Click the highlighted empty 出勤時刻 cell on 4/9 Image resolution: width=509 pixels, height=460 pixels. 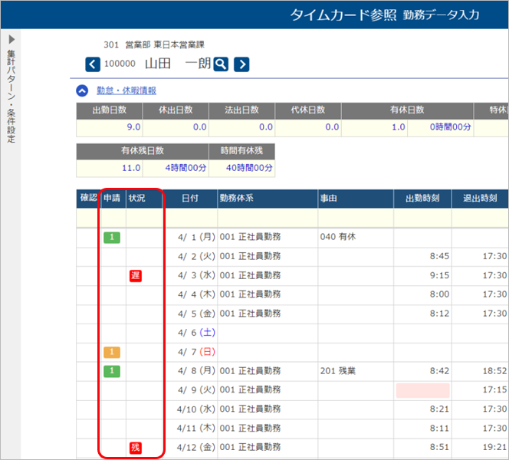coord(422,390)
